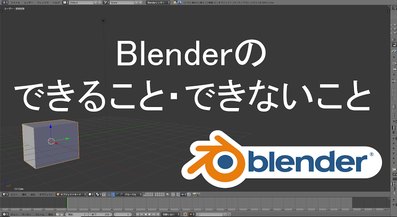Click the green Y axis manipulator arrow
Screen dimensions: 397x217
[x=67, y=138]
